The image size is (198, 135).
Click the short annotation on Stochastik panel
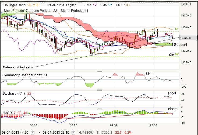[x=172, y=93]
